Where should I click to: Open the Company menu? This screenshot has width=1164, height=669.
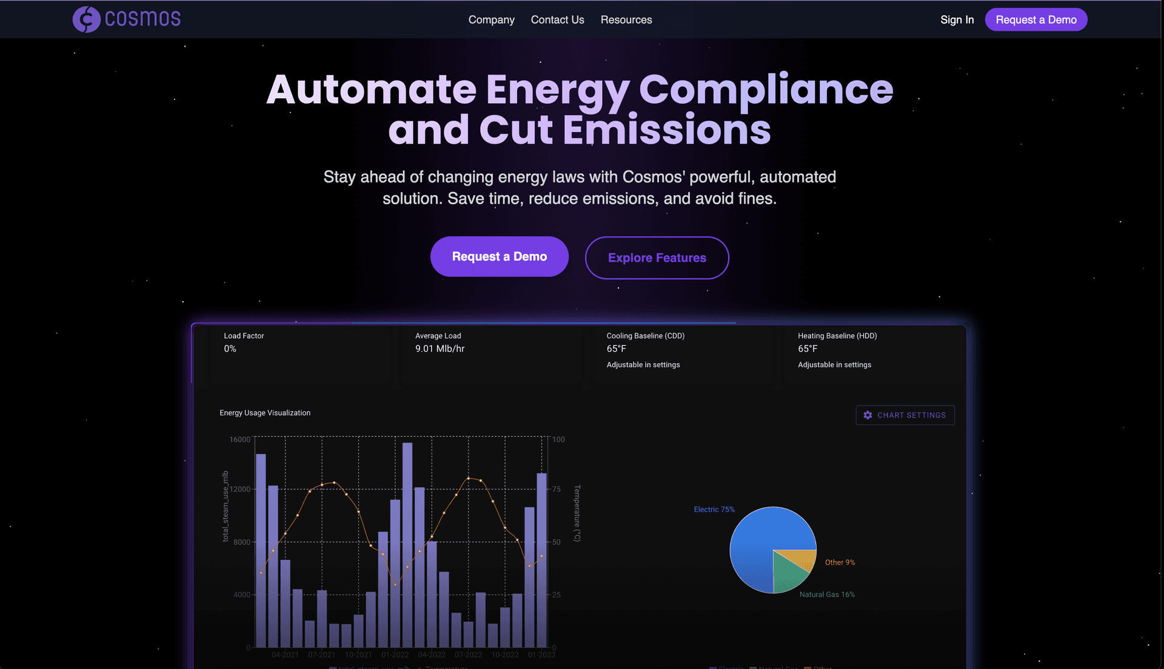tap(491, 19)
